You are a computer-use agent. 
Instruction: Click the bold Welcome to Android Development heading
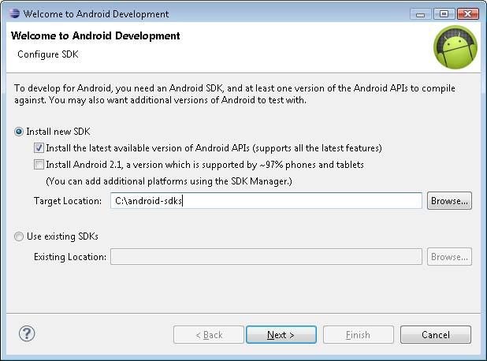[x=95, y=35]
